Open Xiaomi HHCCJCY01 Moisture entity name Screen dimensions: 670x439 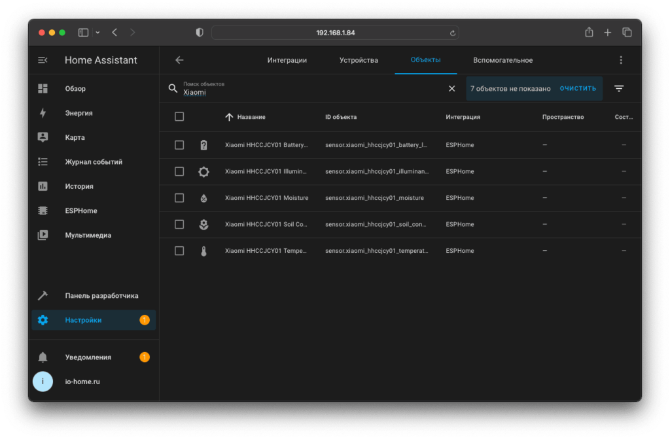click(267, 198)
